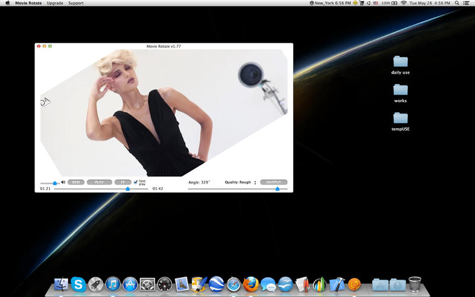Open Firefox browser in the dock

point(251,285)
